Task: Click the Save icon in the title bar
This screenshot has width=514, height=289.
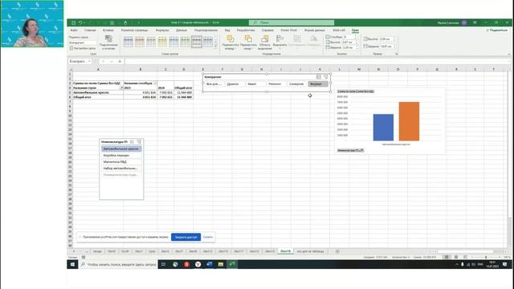Action: 73,22
